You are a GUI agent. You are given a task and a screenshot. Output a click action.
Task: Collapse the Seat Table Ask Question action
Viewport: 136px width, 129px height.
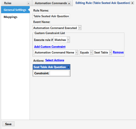click(x=68, y=67)
